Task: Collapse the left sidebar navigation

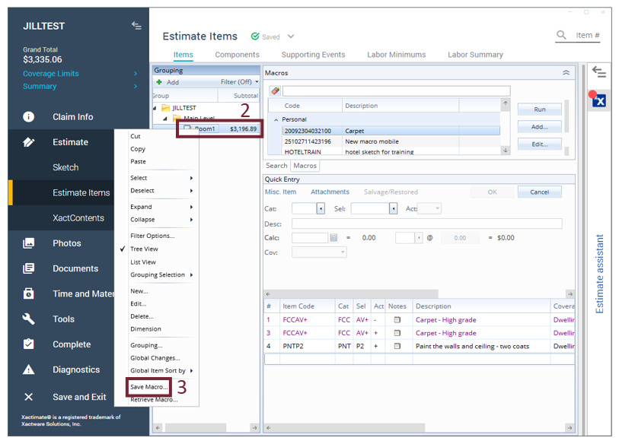Action: pyautogui.click(x=136, y=26)
